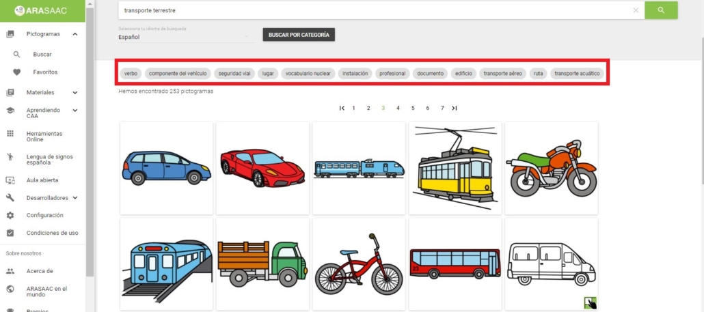This screenshot has width=704, height=312.
Task: Filter by the verbo tag
Action: point(131,74)
